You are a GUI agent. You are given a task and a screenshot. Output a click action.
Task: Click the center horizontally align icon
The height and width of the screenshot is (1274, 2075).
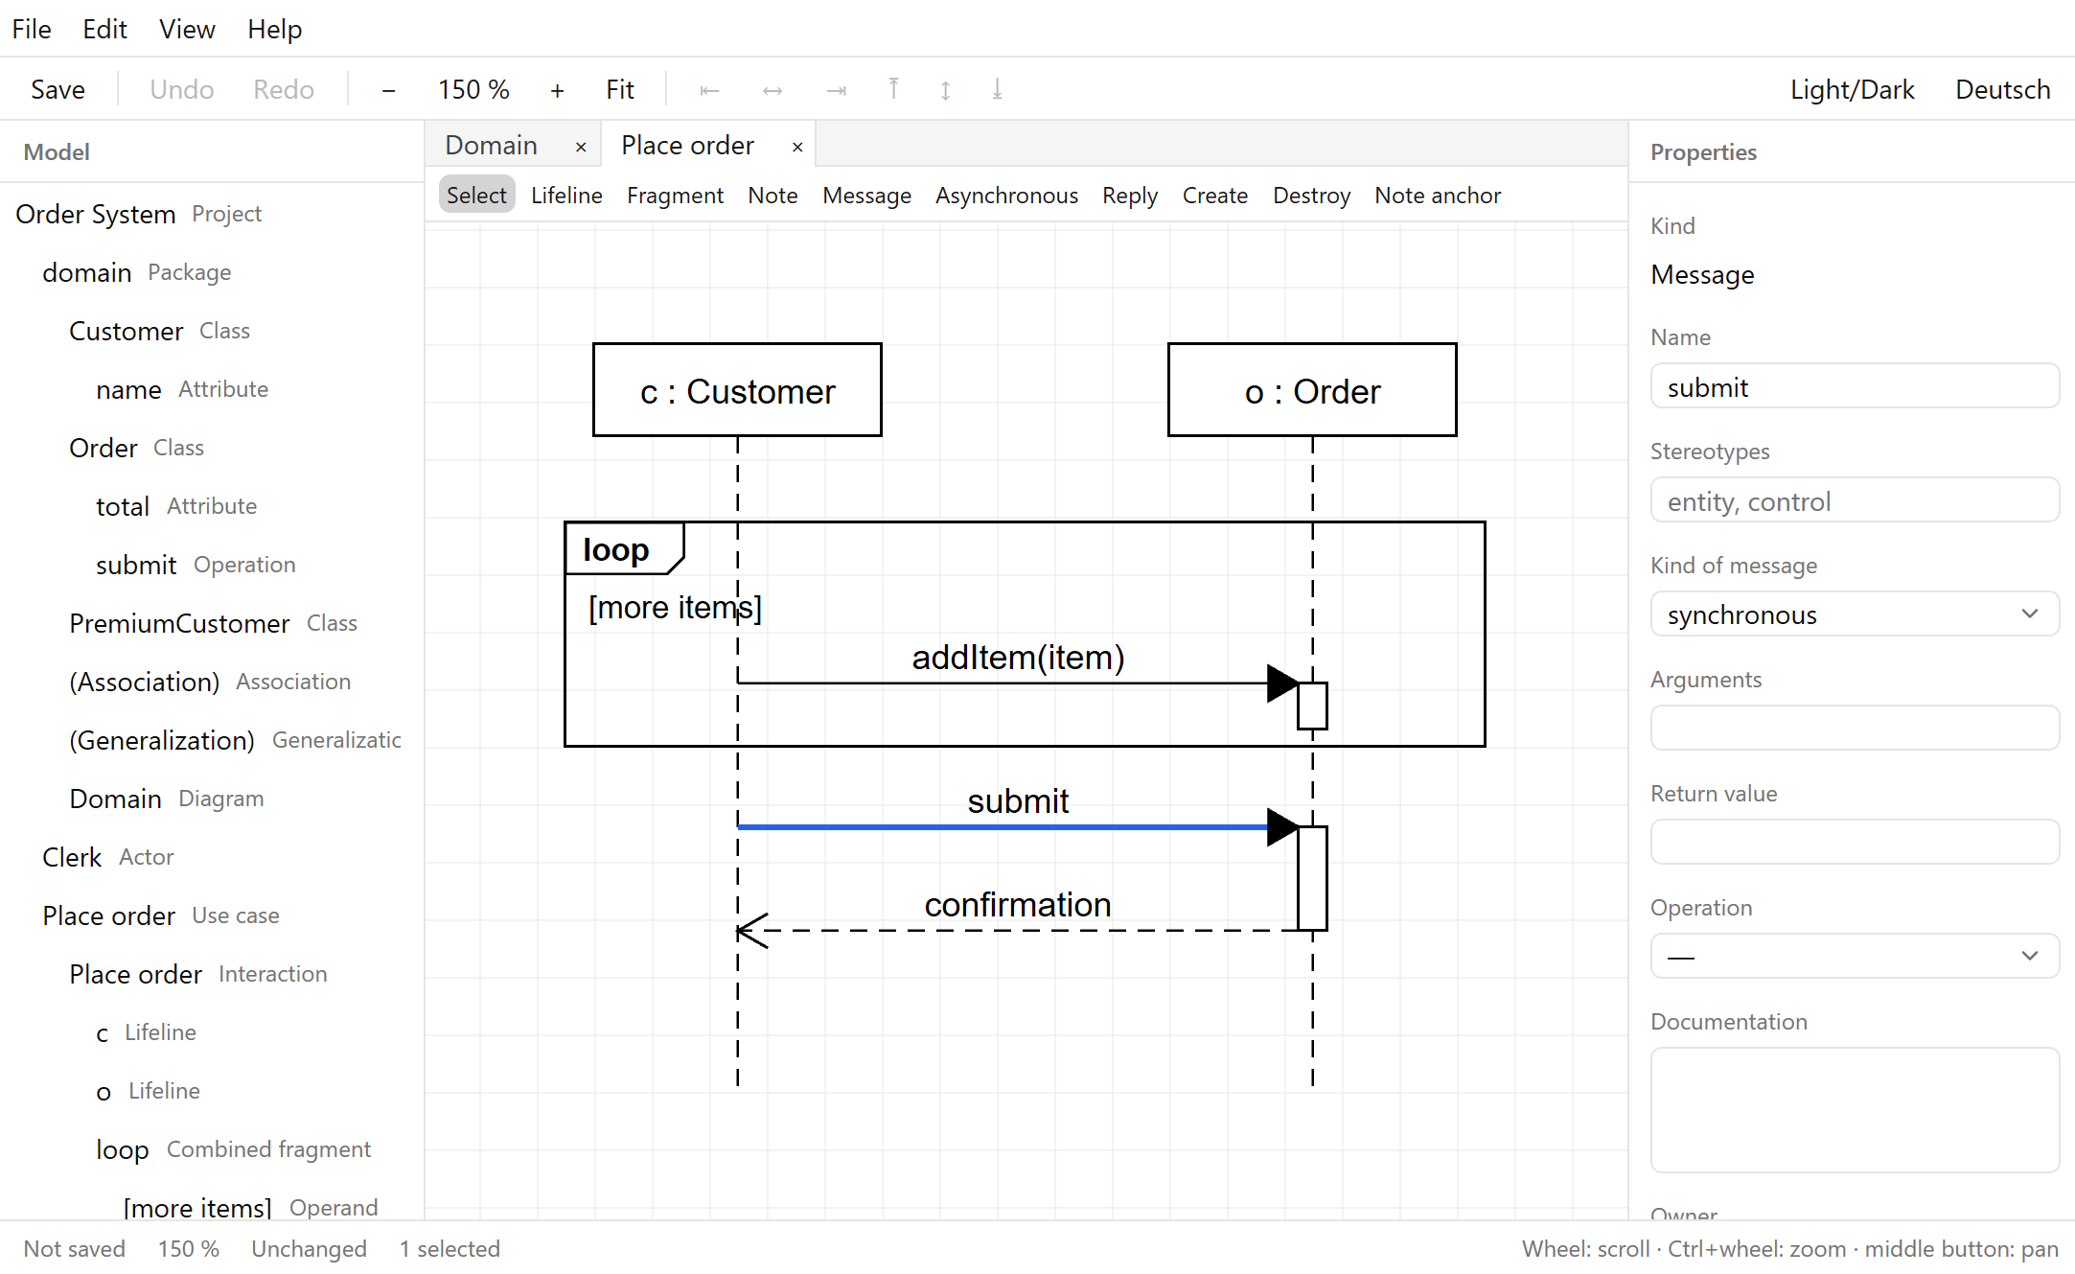(x=772, y=89)
